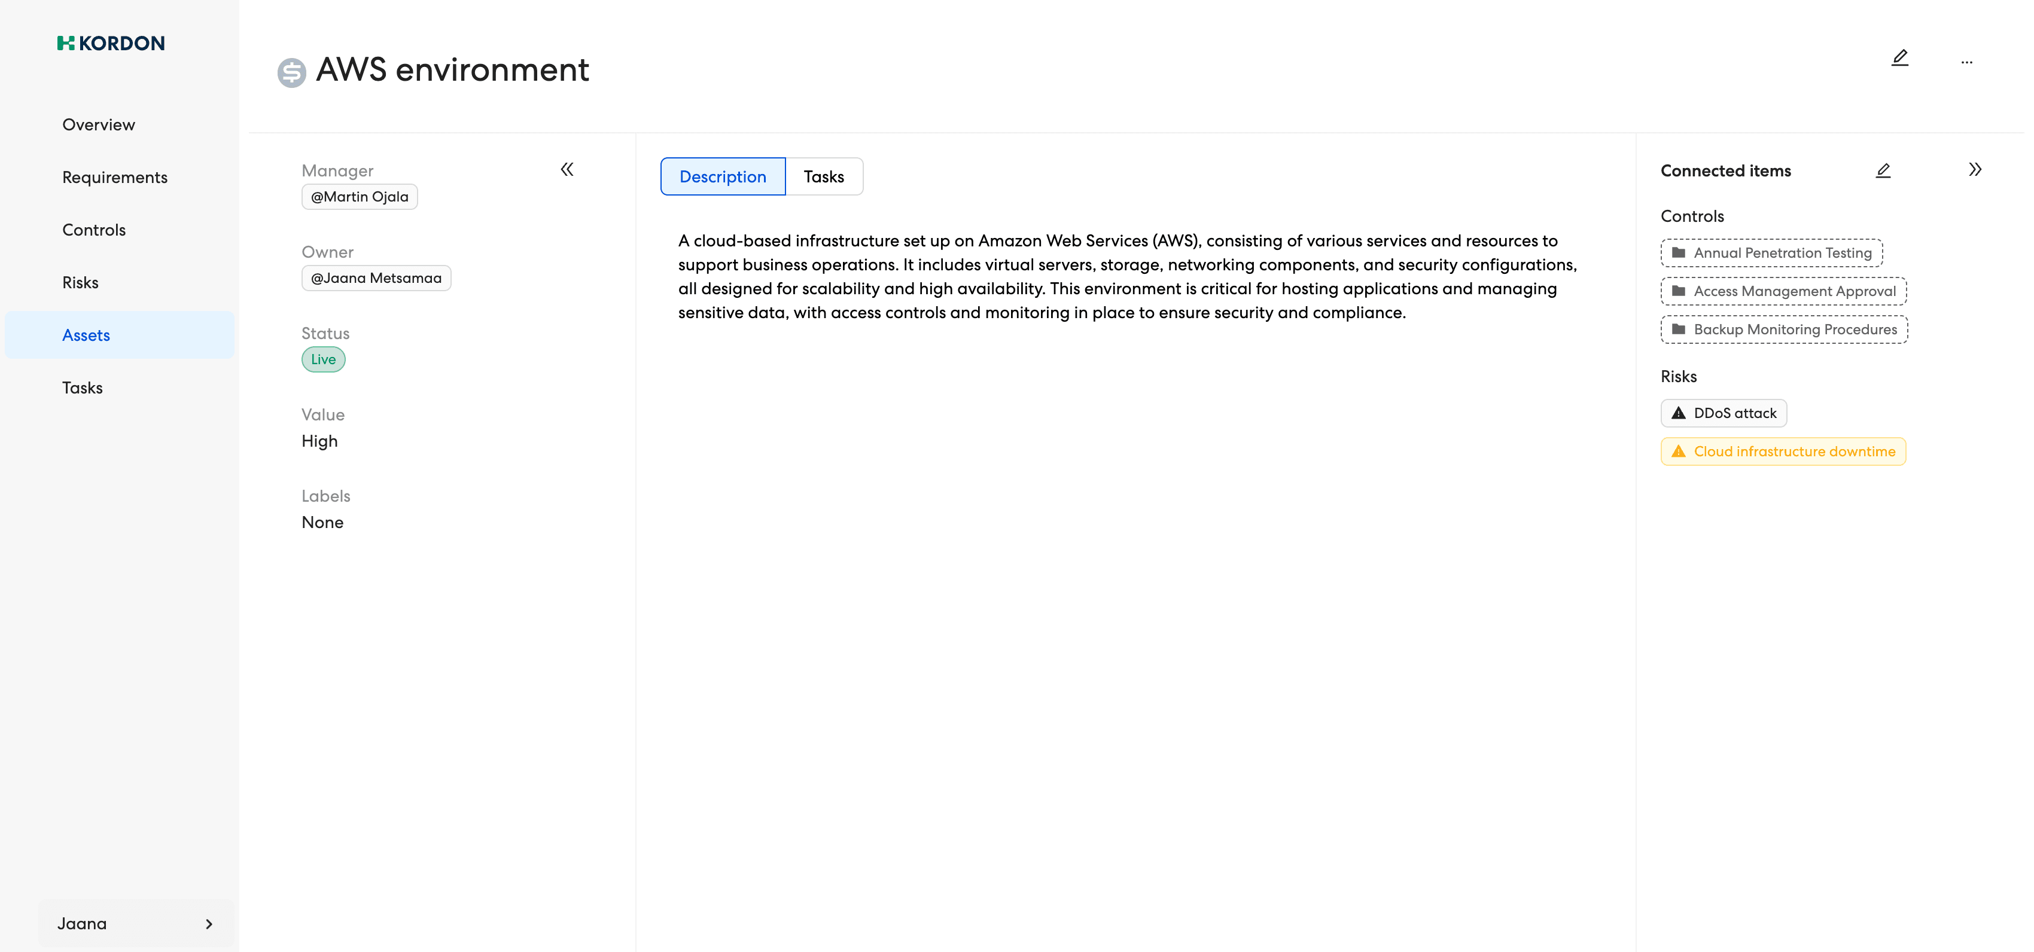Open the Risks section in the sidebar

81,283
